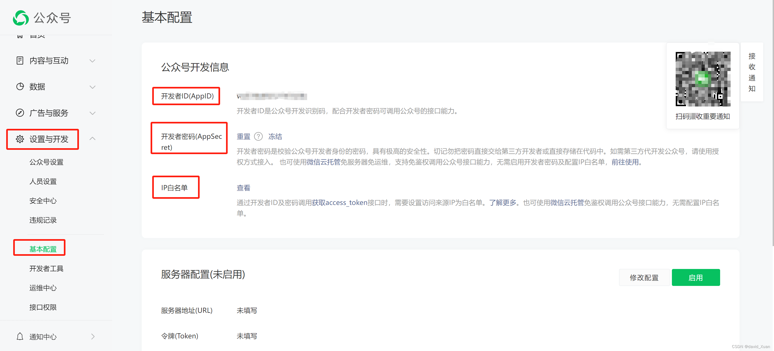Open the 通知中心 bell icon

(x=19, y=336)
